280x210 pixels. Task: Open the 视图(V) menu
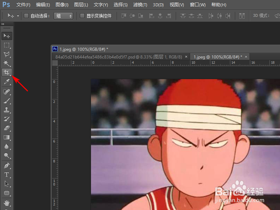[177, 5]
